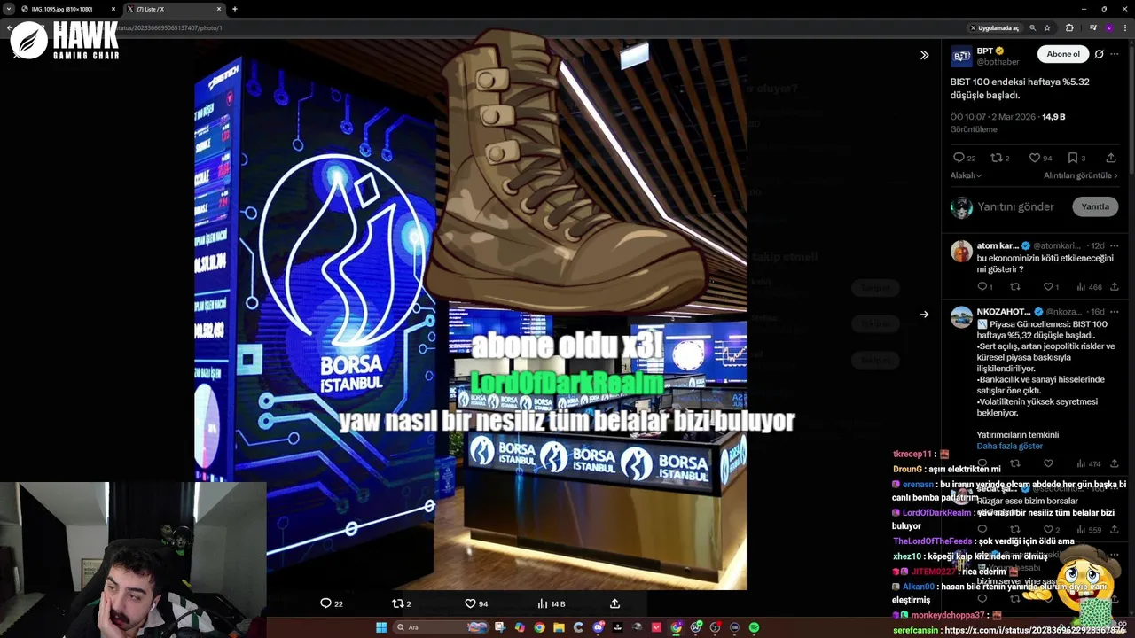
Task: Click the reply icon on BPT's post
Action: pyautogui.click(x=959, y=158)
